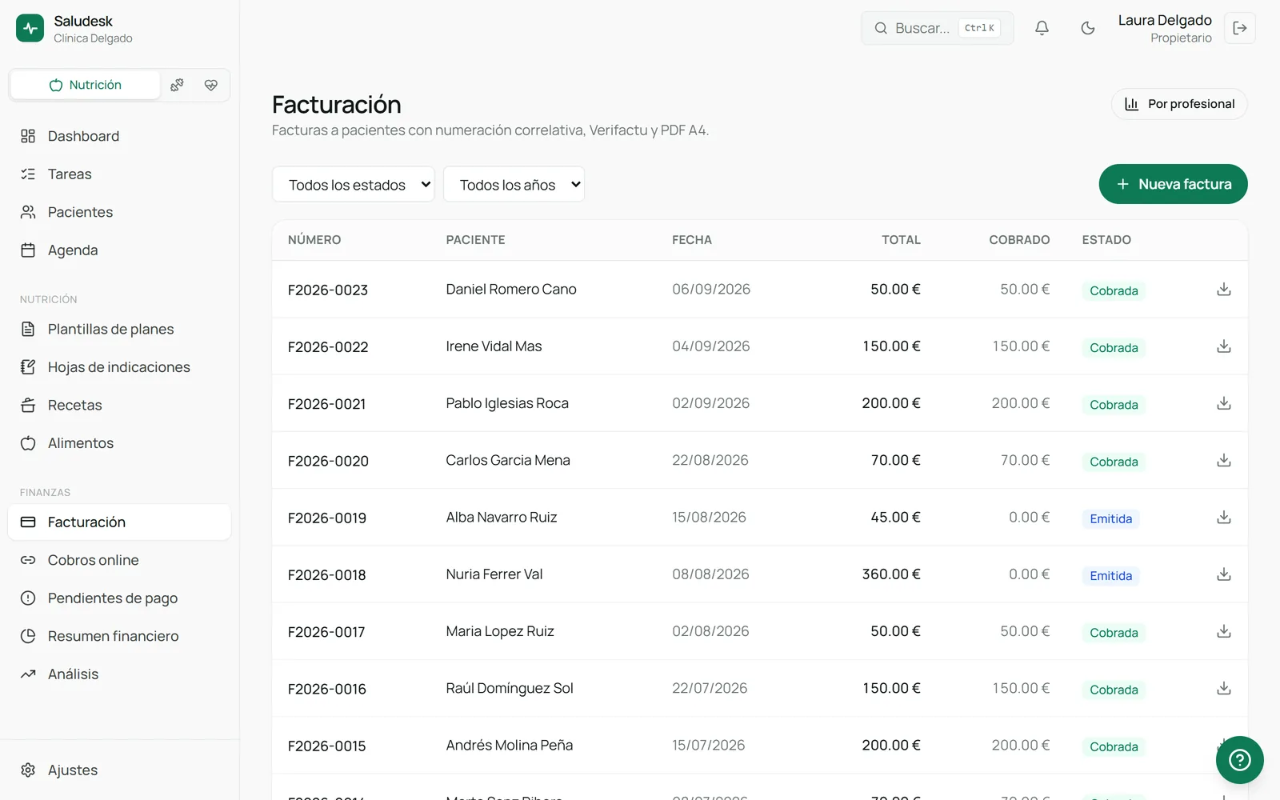Open Recetas in sidebar
This screenshot has height=800, width=1280.
pyautogui.click(x=120, y=405)
